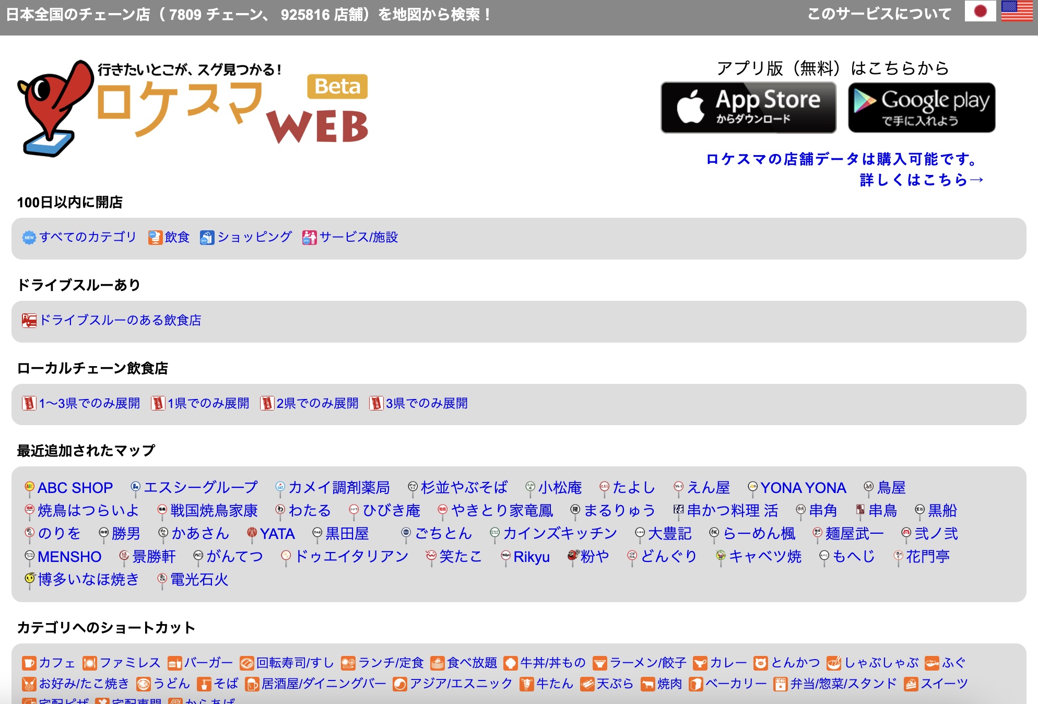Open the サービス/施設 category icon

(x=309, y=237)
